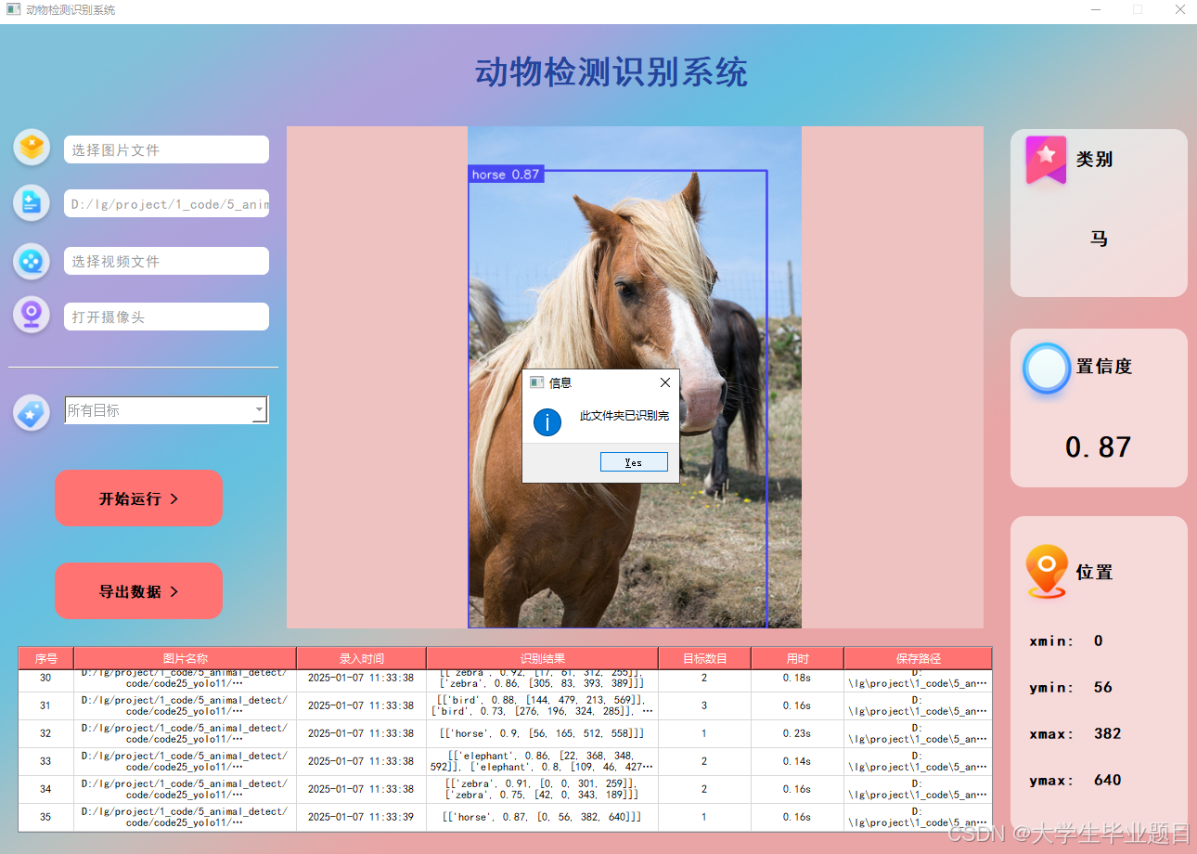This screenshot has height=854, width=1197.
Task: Click the blue info icon in dialog
Action: coord(547,422)
